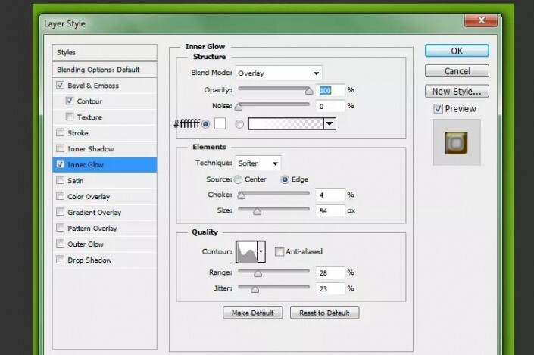Image resolution: width=534 pixels, height=355 pixels.
Task: Choose the gradient radio button option
Action: pyautogui.click(x=239, y=123)
